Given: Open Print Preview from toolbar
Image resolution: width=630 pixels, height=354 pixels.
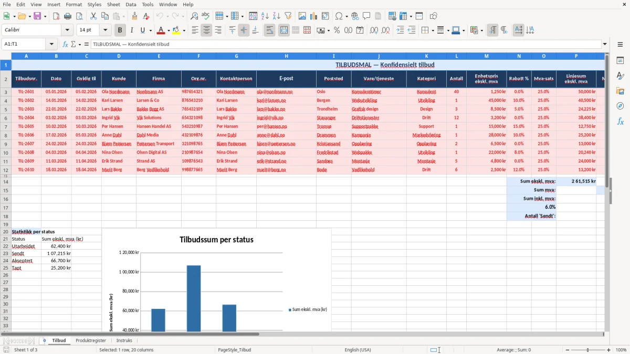Looking at the screenshot, I should 79,16.
